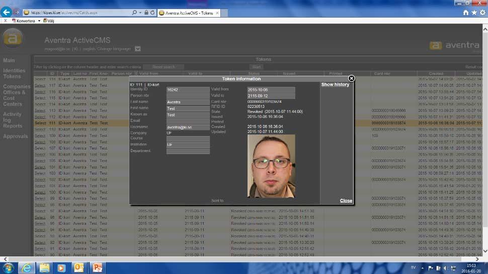
Task: Click the security lock icon in address bar
Action: pyautogui.click(x=146, y=13)
